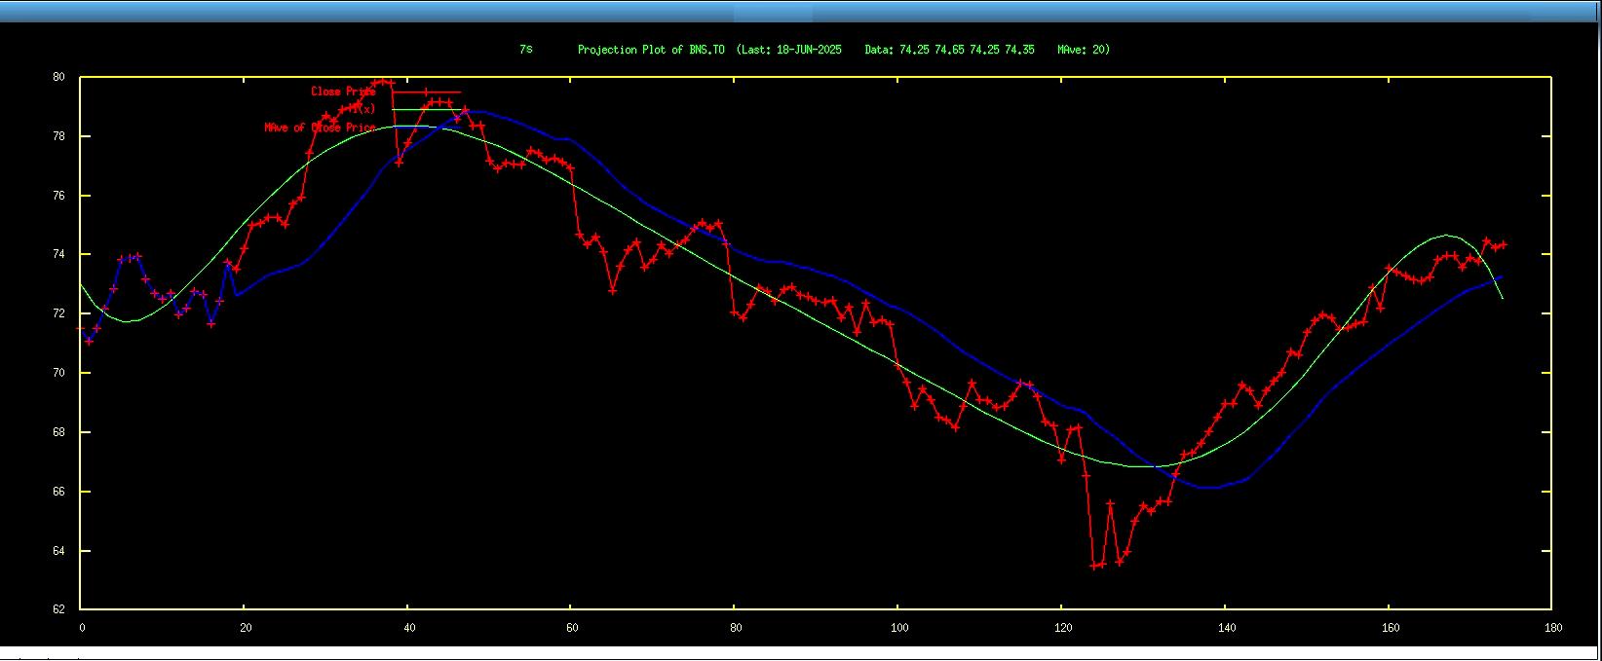
Task: Click the y-axis tick label 64
Action: [x=59, y=551]
